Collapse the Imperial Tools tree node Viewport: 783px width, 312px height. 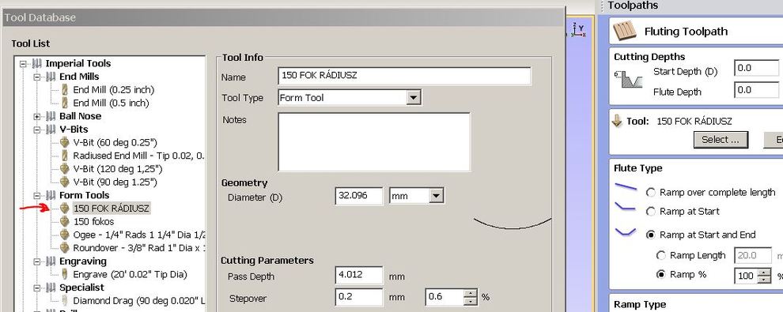tap(23, 63)
